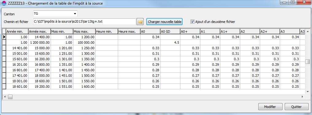Select the cell '17 401.00'

(x=17, y=76)
